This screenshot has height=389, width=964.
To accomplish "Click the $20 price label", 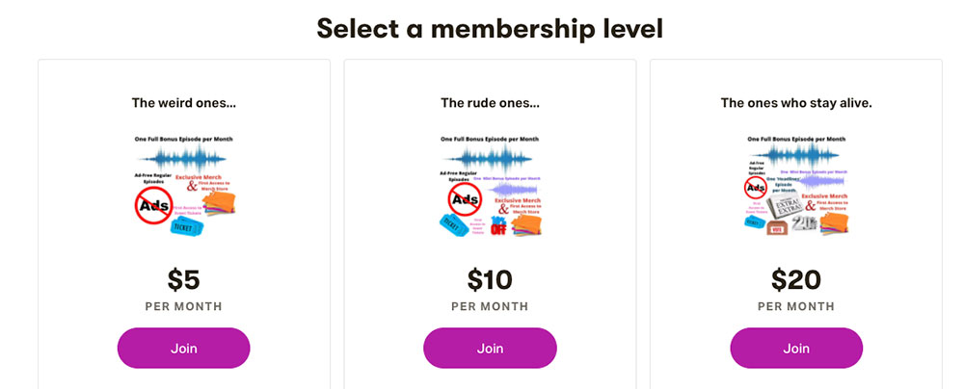I will tap(796, 280).
